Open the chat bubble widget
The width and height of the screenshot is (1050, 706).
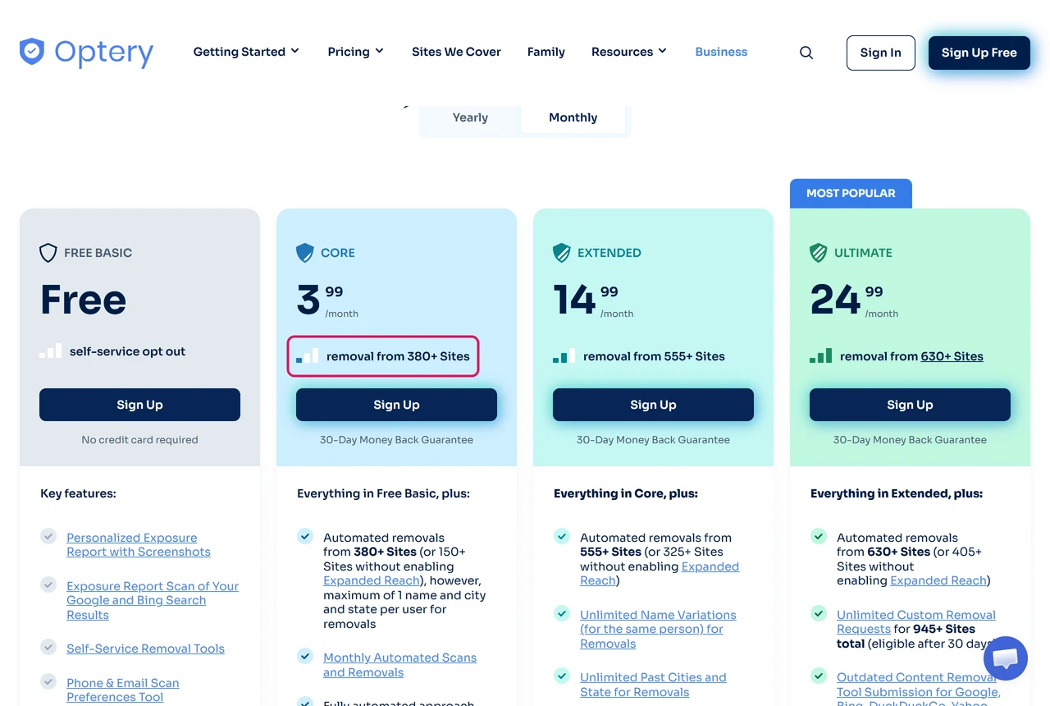1005,658
